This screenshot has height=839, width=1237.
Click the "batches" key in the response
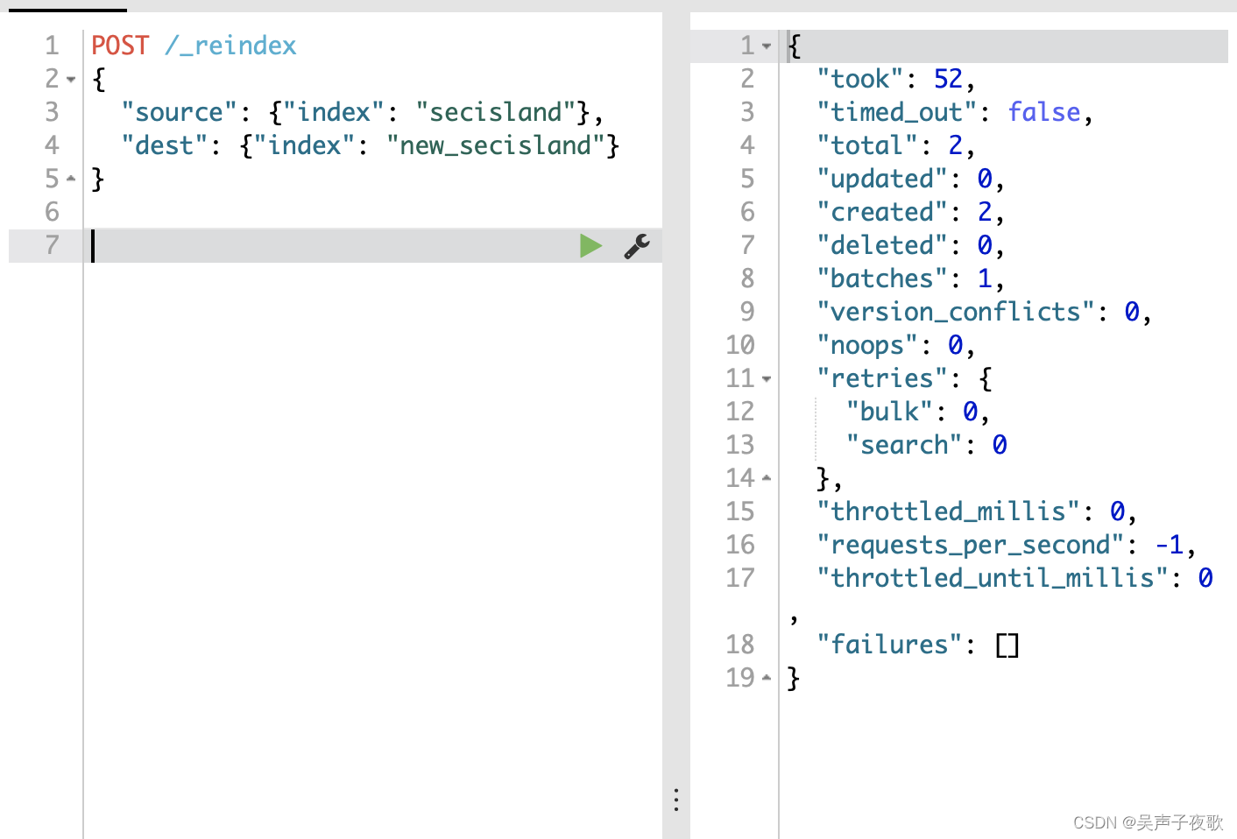[882, 278]
